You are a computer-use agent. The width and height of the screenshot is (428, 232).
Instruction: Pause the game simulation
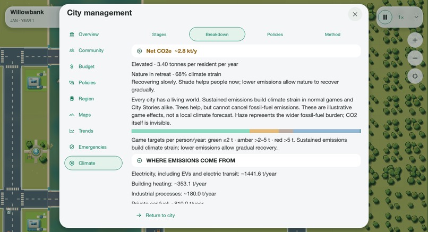pos(385,17)
